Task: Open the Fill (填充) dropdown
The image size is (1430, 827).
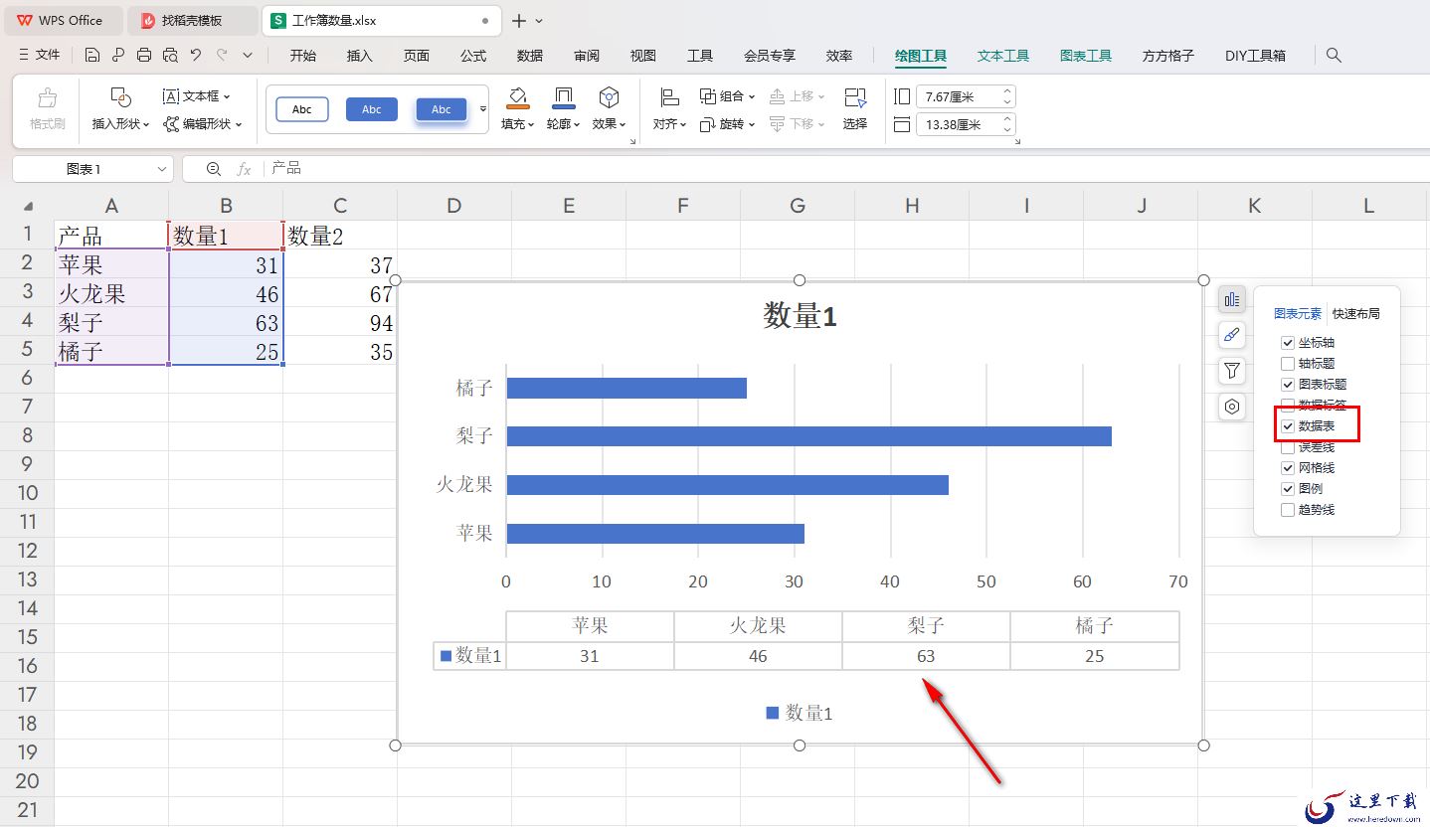Action: click(518, 124)
